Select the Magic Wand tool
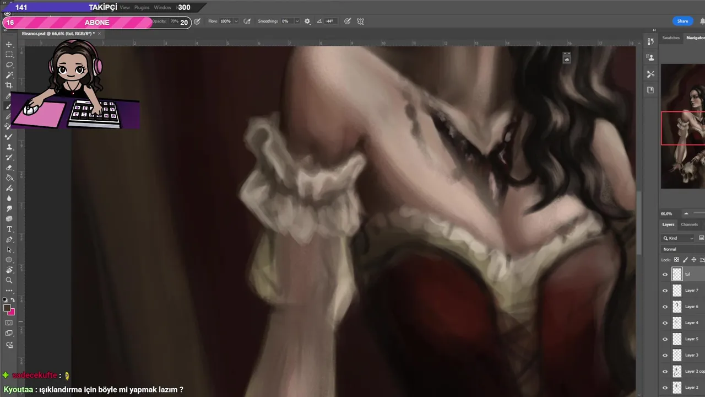 (x=9, y=75)
